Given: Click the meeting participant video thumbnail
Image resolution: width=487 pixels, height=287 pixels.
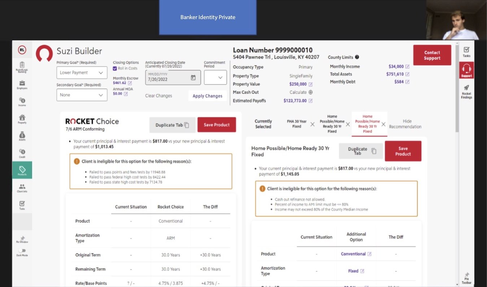Looking at the screenshot, I should 456,20.
